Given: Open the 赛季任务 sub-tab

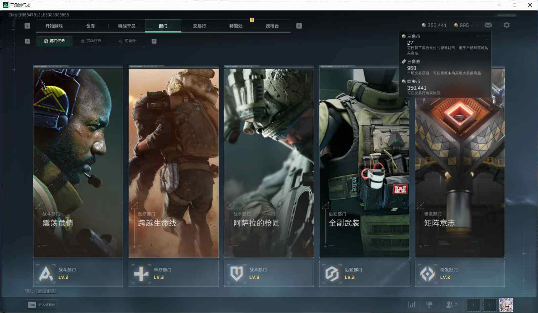Looking at the screenshot, I should [91, 41].
